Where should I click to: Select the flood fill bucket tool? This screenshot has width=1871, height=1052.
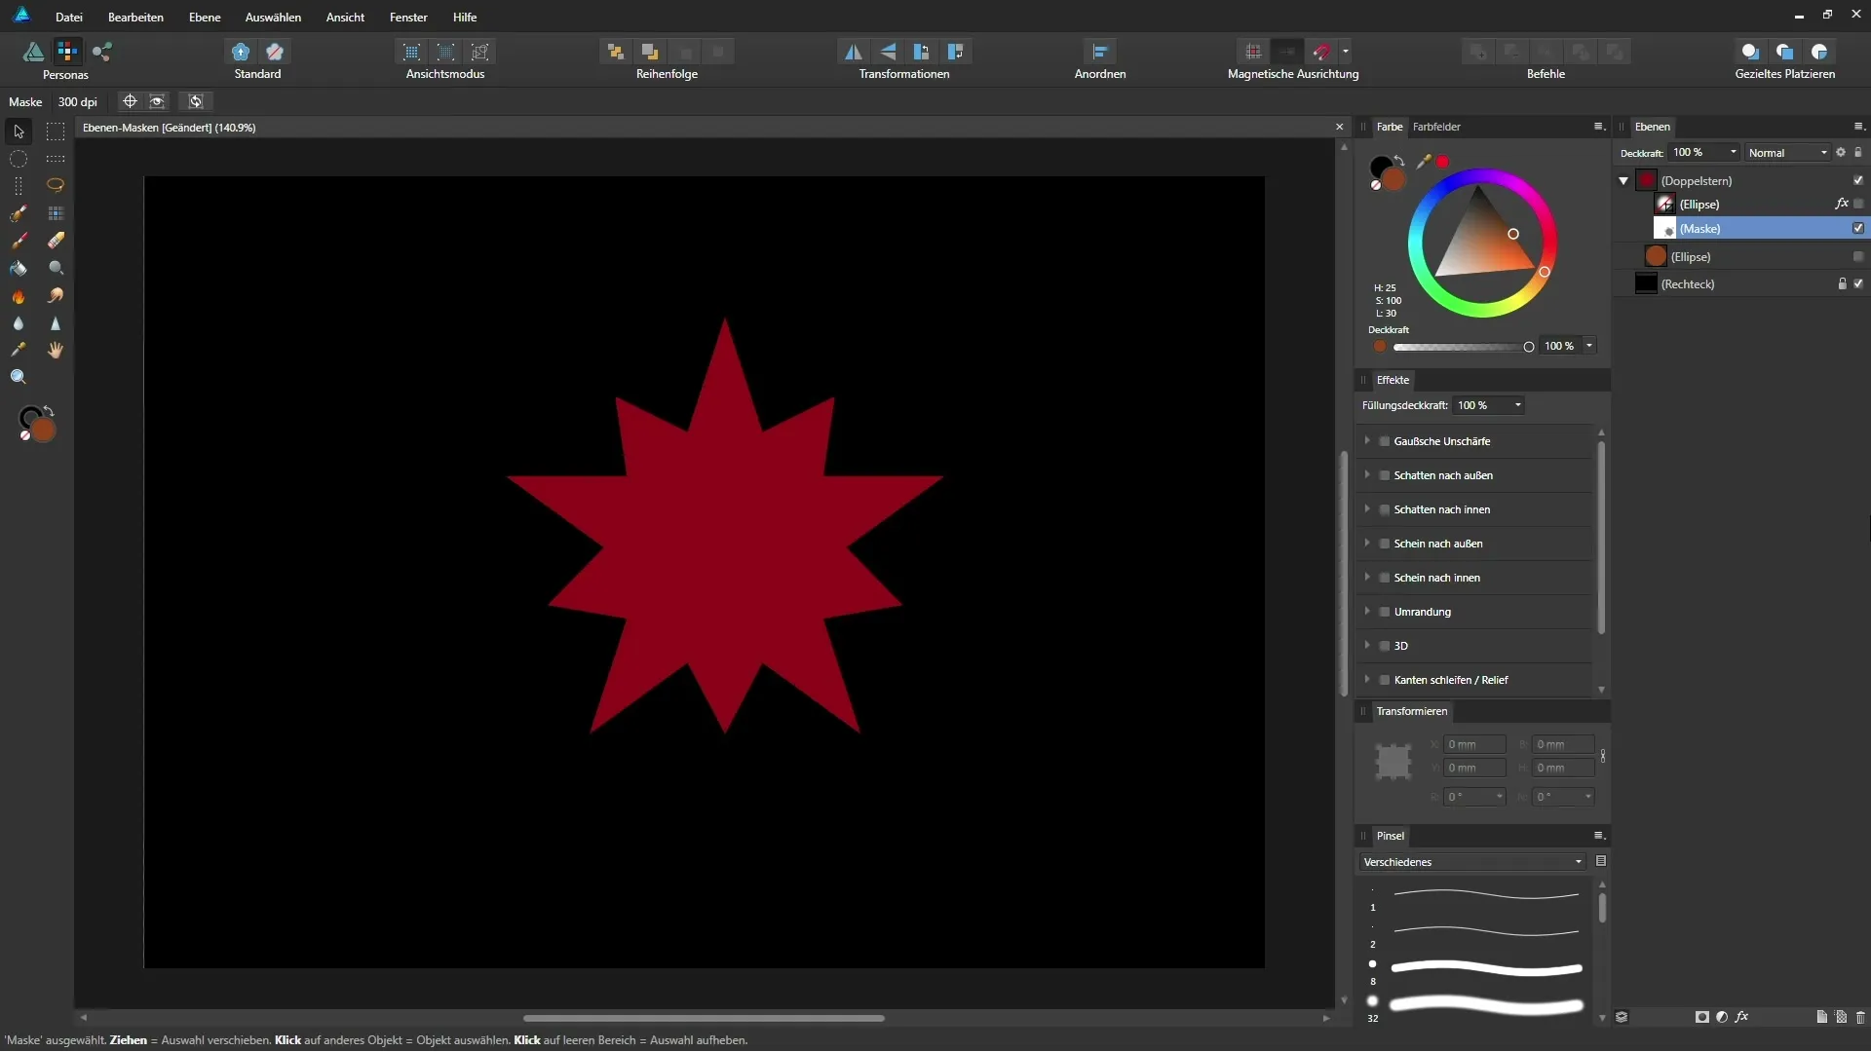pos(19,268)
